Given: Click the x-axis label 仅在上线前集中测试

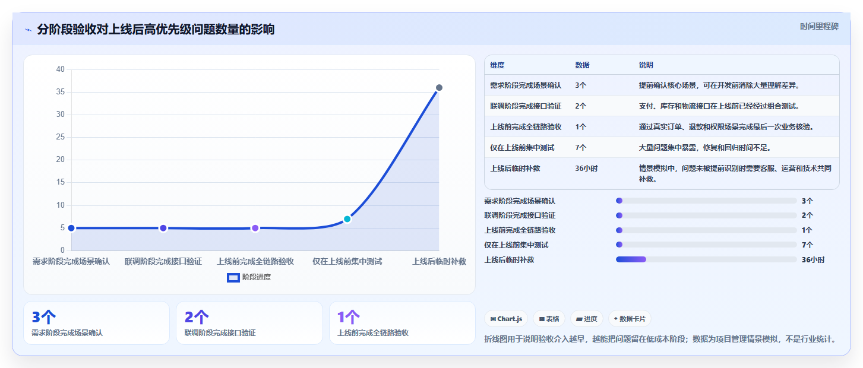Looking at the screenshot, I should click(x=347, y=262).
